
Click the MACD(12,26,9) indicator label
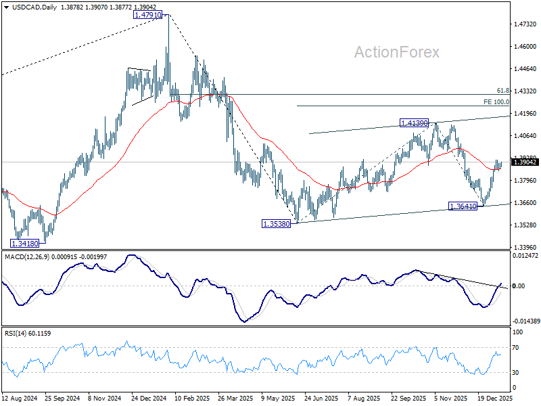[x=27, y=257]
